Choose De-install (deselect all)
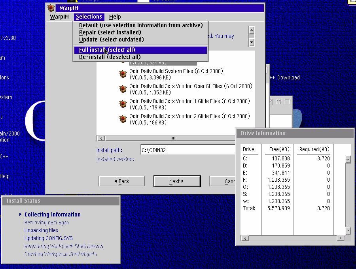The width and height of the screenshot is (356, 269). pos(140,57)
